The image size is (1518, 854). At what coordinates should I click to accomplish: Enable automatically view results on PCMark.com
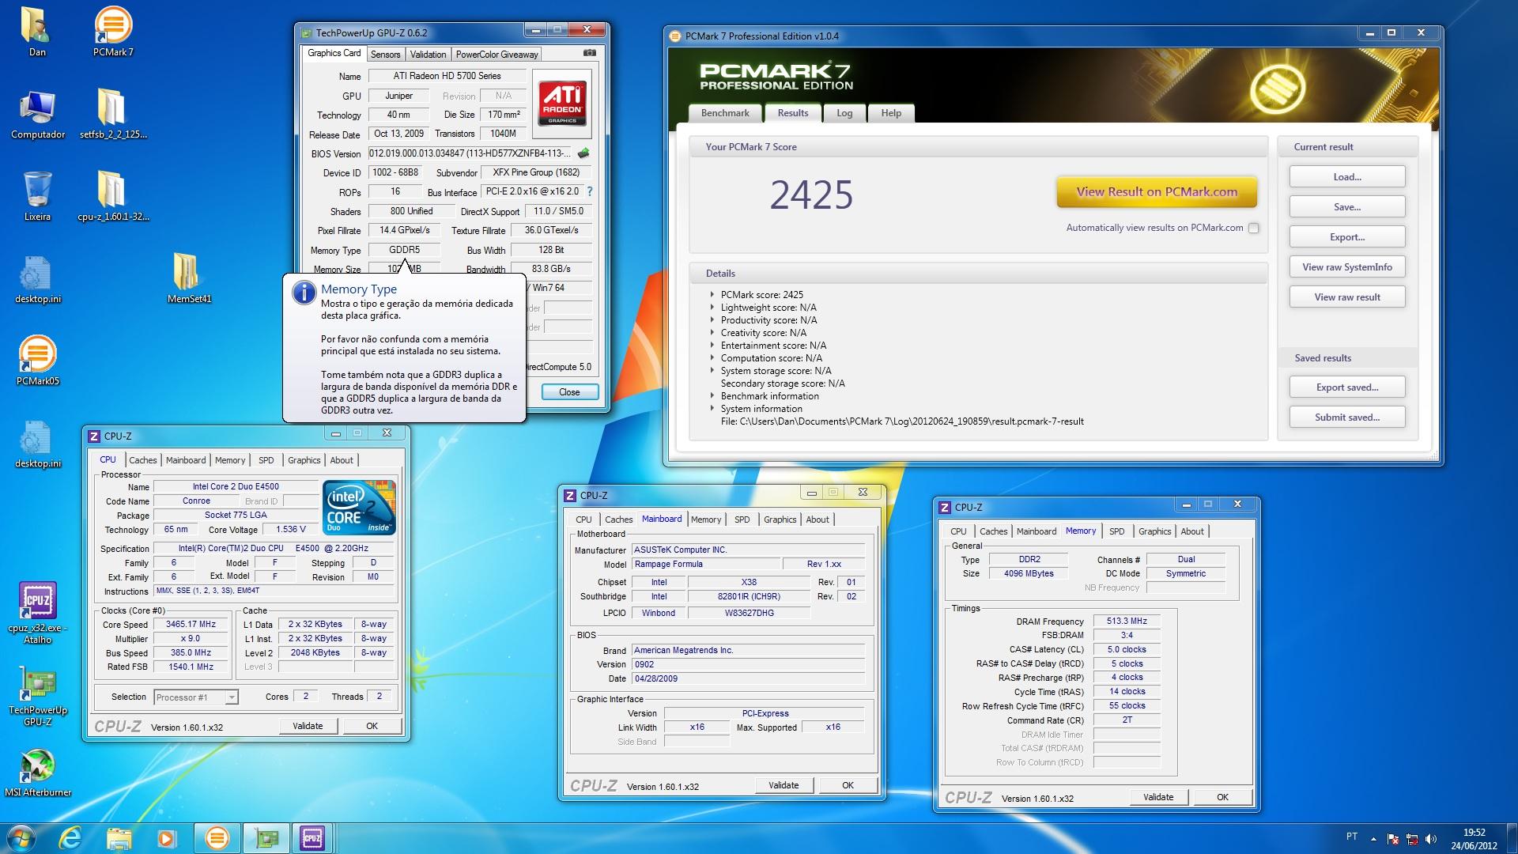coord(1253,228)
